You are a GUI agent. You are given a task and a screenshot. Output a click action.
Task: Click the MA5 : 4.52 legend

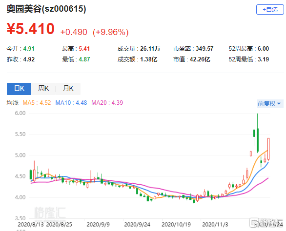tap(37, 103)
